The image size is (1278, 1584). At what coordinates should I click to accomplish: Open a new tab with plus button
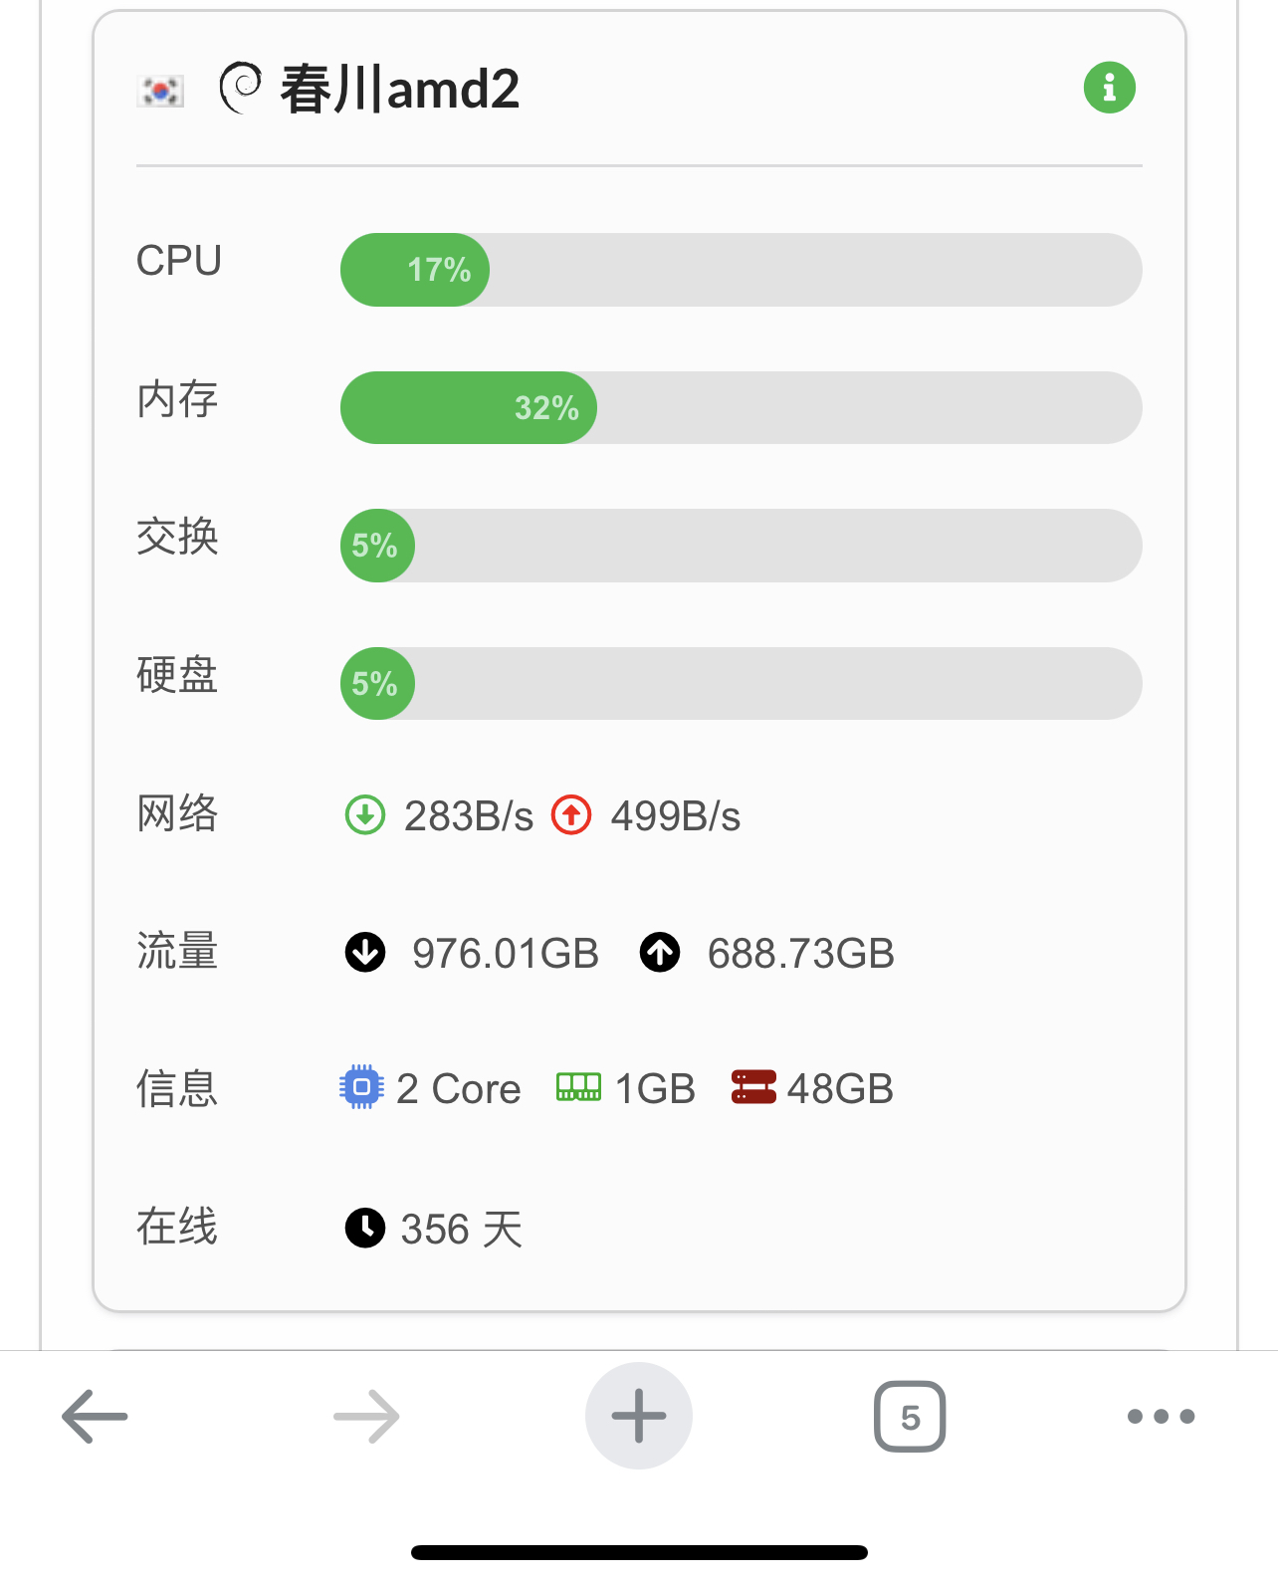638,1416
